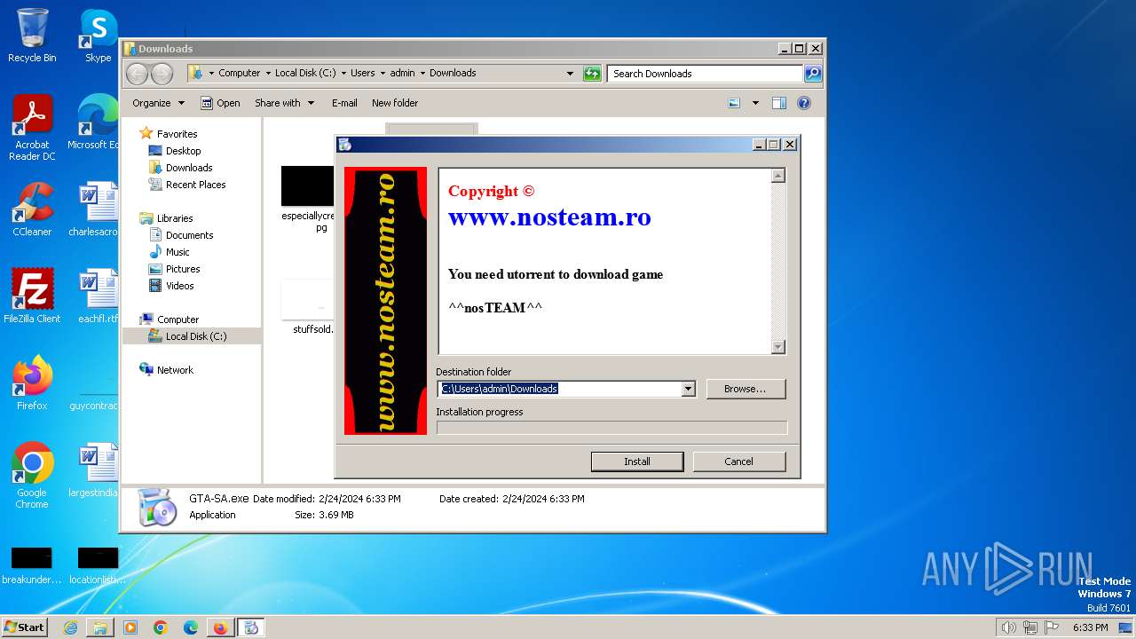Click the installer title bar icon
The image size is (1136, 639).
tap(345, 145)
